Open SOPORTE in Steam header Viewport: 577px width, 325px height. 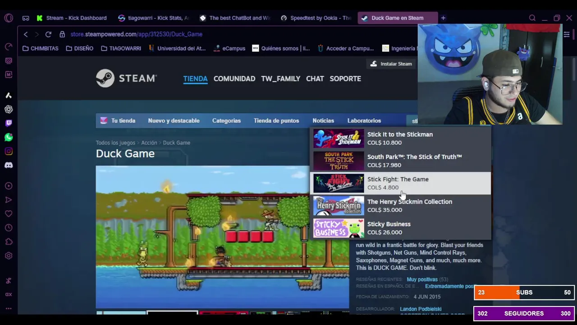pyautogui.click(x=345, y=79)
